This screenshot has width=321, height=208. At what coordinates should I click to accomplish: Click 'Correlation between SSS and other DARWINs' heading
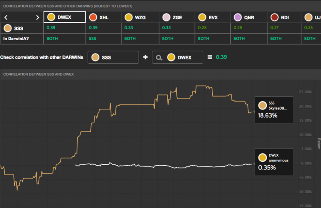tap(68, 6)
